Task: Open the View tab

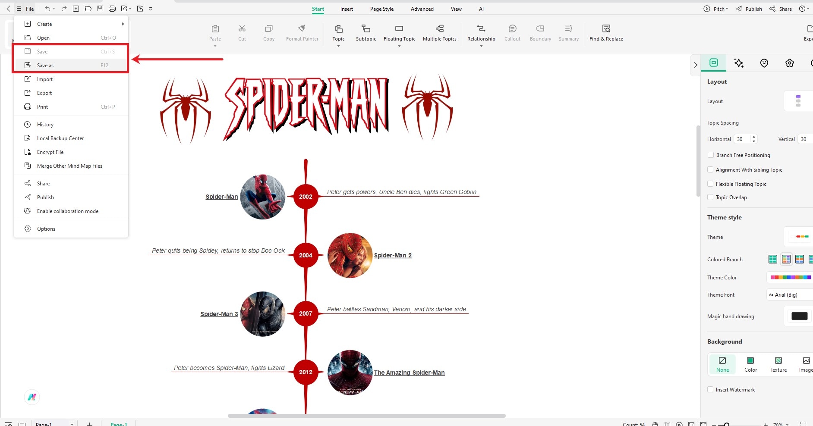Action: pyautogui.click(x=456, y=9)
